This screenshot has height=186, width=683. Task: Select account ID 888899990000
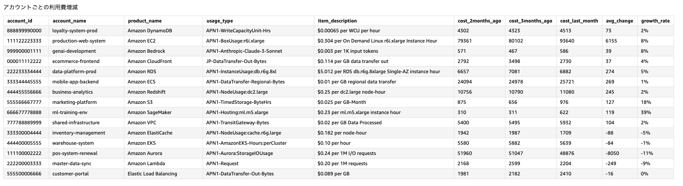coord(24,31)
